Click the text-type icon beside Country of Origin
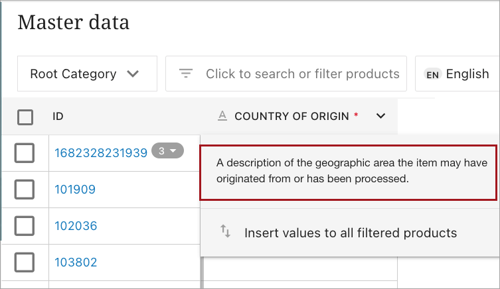Image resolution: width=500 pixels, height=289 pixels. 223,116
